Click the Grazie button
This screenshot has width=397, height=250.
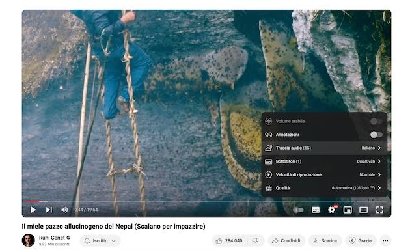[361, 241]
